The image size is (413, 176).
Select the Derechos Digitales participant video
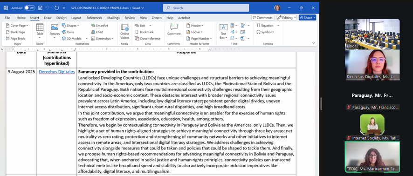(x=372, y=65)
